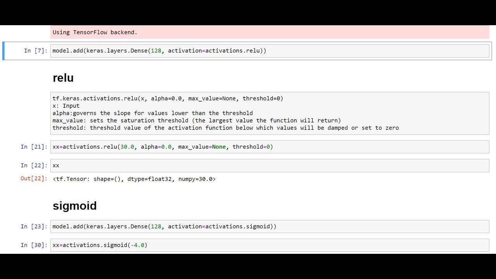
Task: Click the 'alpha:governs the slope' line
Action: pos(153,113)
